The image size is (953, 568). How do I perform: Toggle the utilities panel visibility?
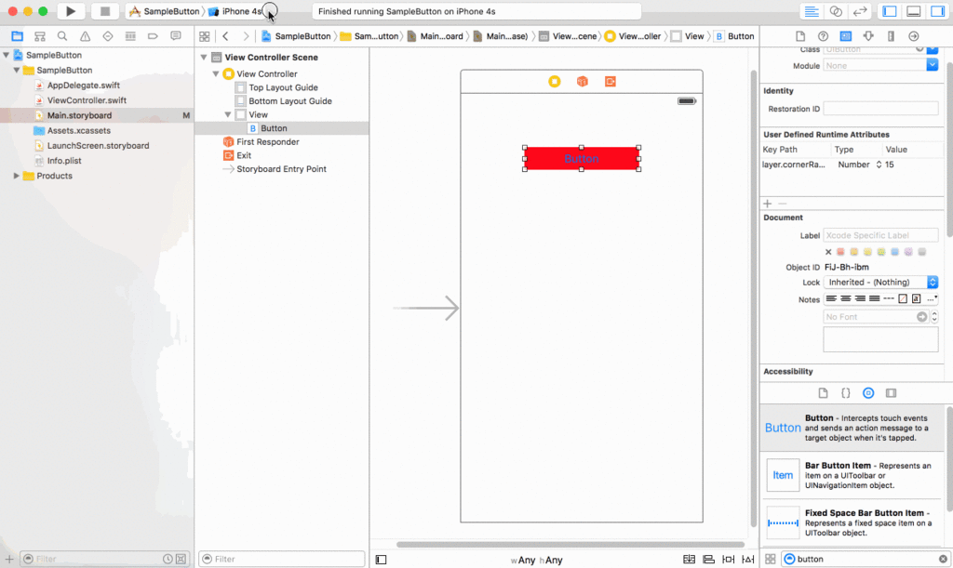[x=937, y=11]
